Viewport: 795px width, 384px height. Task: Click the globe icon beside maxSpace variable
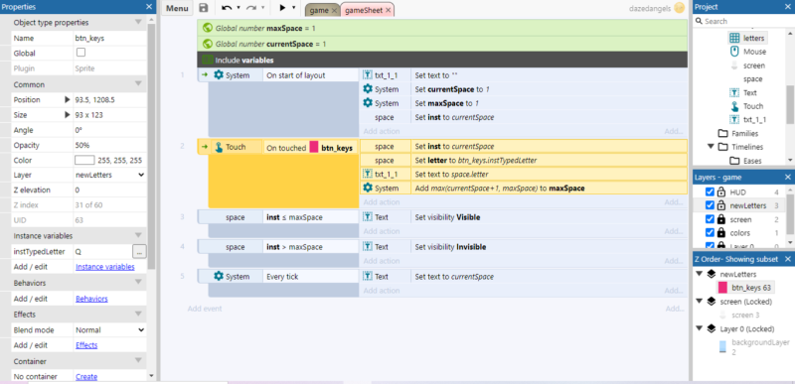[x=207, y=28]
